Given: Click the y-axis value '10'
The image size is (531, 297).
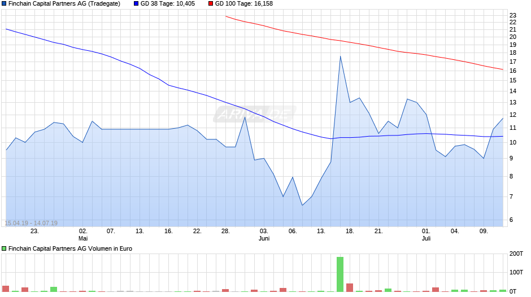Looking at the screenshot, I should click(x=513, y=143).
